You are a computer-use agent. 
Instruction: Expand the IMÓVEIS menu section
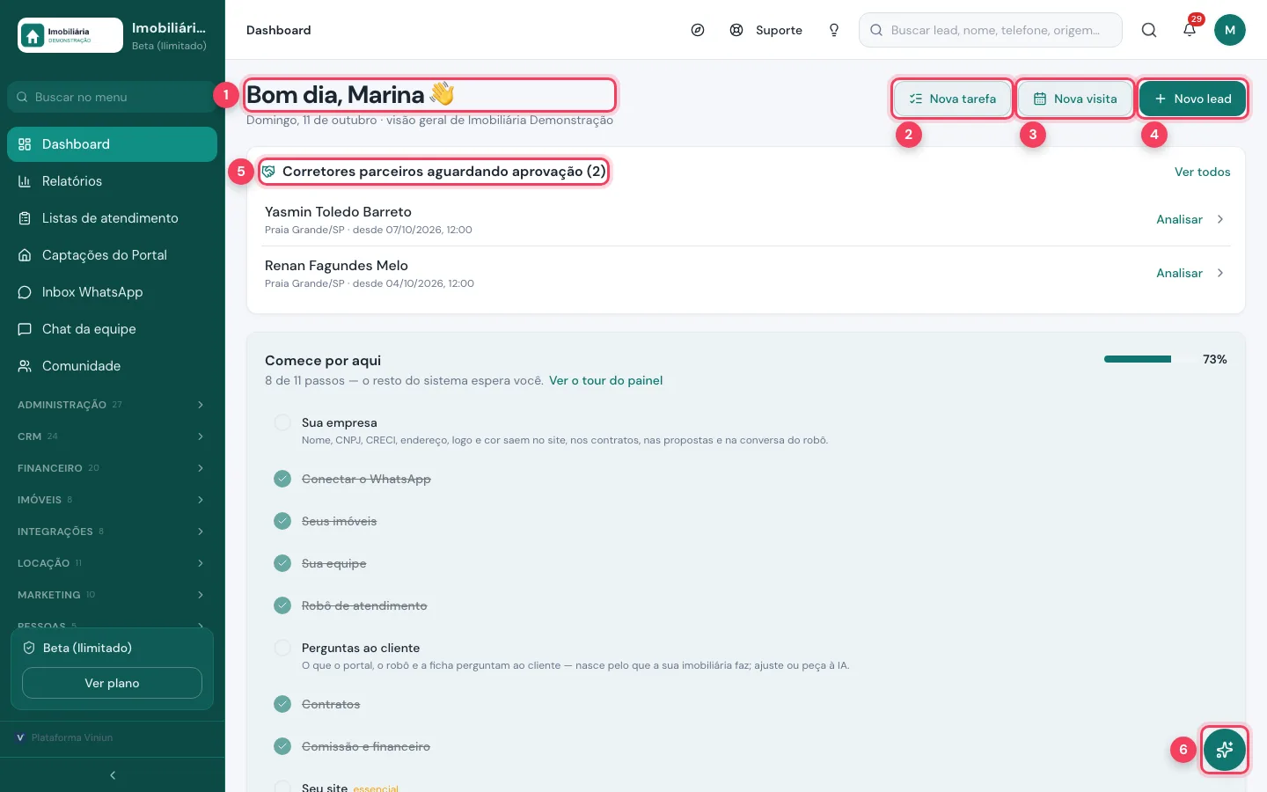click(112, 500)
